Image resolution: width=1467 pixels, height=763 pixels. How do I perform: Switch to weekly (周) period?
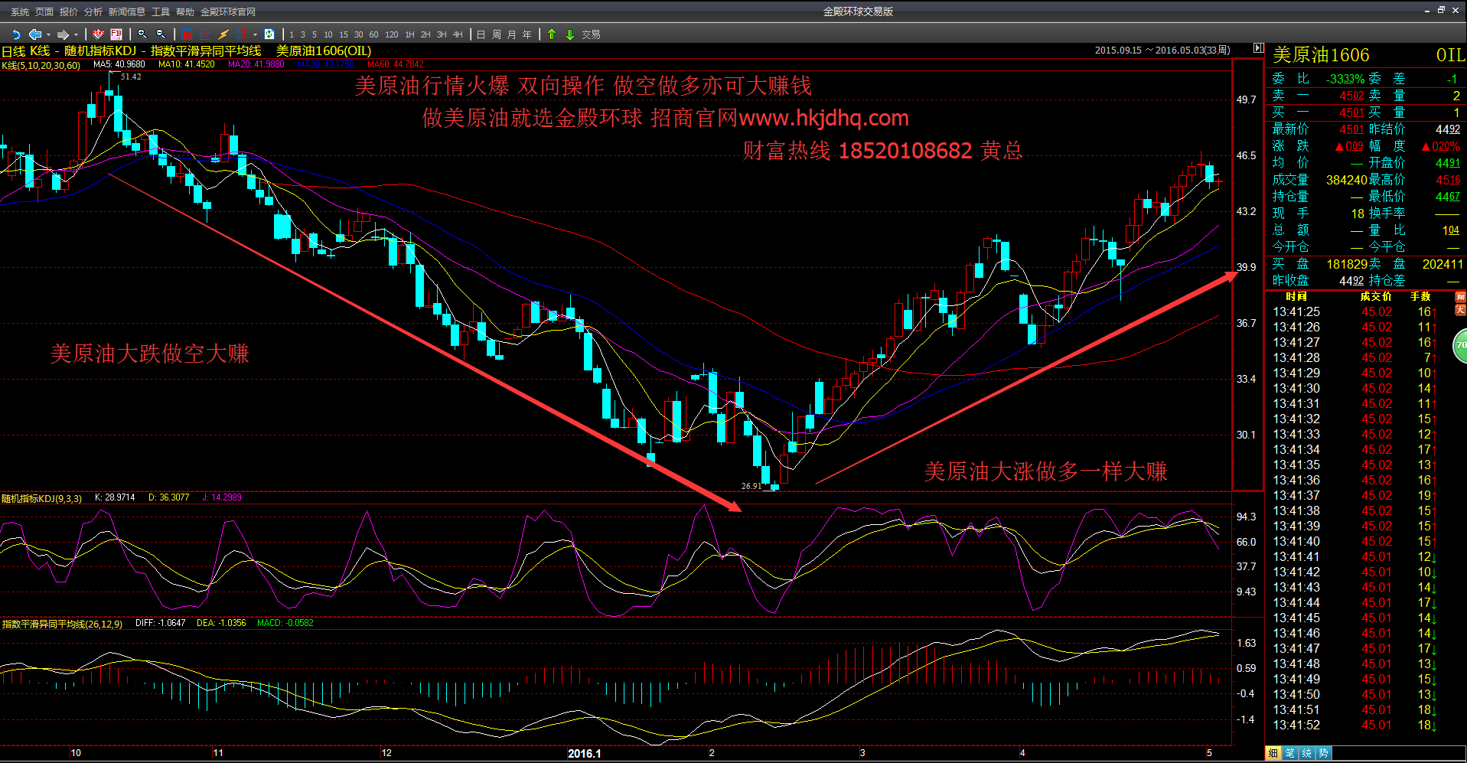(497, 34)
